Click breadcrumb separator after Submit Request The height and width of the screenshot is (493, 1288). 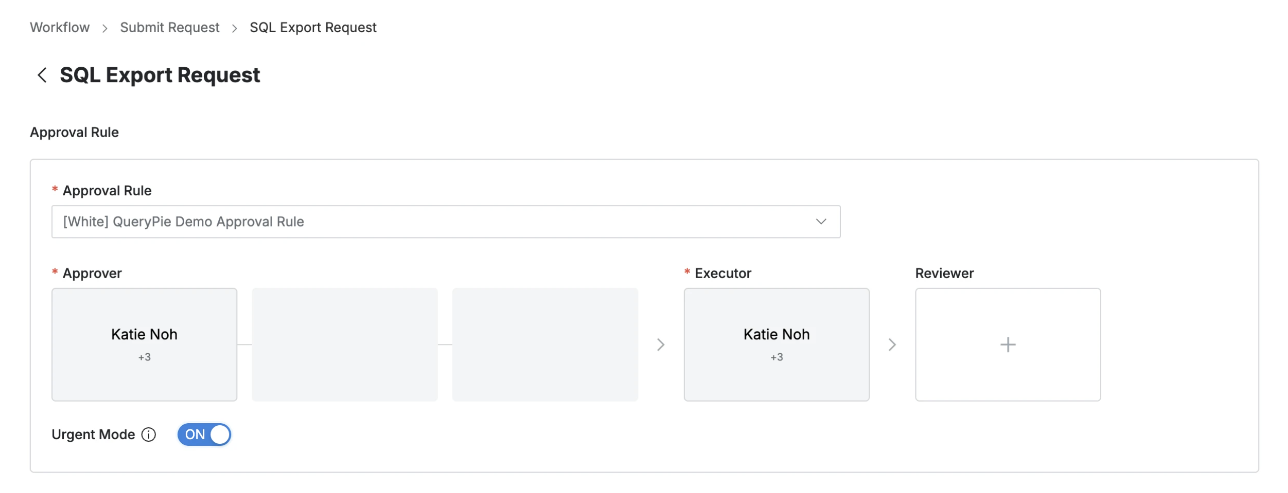click(x=234, y=28)
